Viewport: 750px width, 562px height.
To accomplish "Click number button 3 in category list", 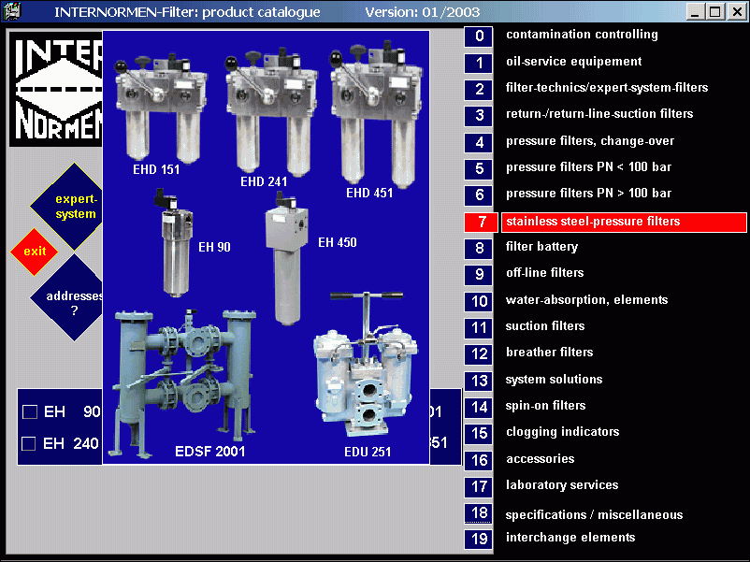I will [x=478, y=116].
